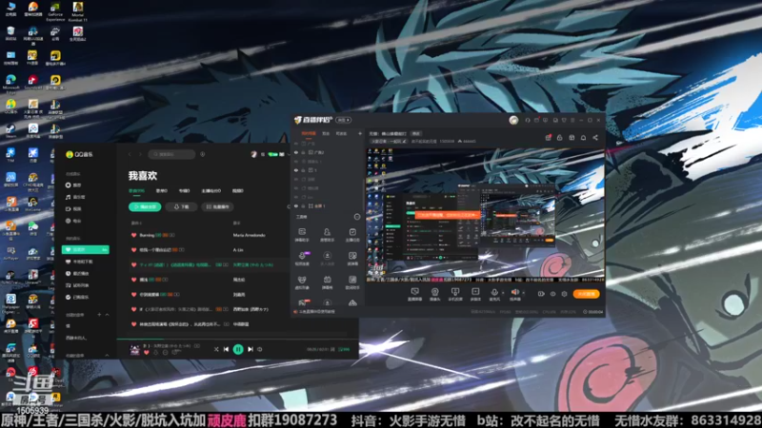This screenshot has width=762, height=428.
Task: Add a camera source with 摄像头 icon
Action: click(x=434, y=294)
